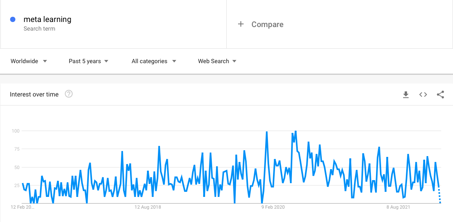
Task: Click the dotted end of the trend line
Action: pos(439,196)
